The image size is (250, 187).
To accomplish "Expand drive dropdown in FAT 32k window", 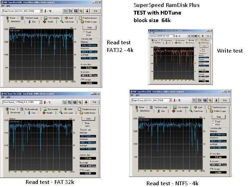I will click(x=41, y=102).
